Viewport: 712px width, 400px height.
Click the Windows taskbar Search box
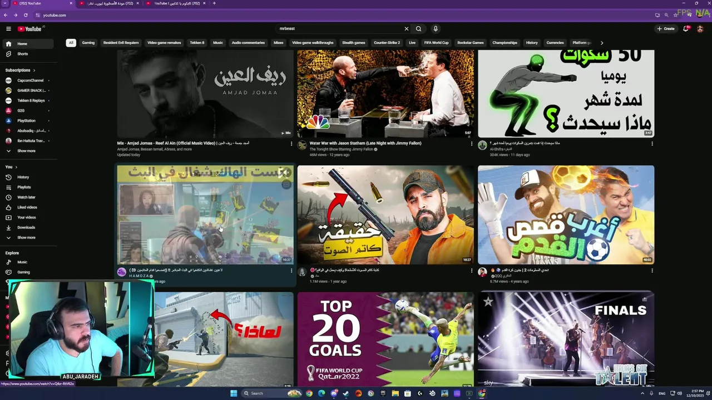point(271,393)
